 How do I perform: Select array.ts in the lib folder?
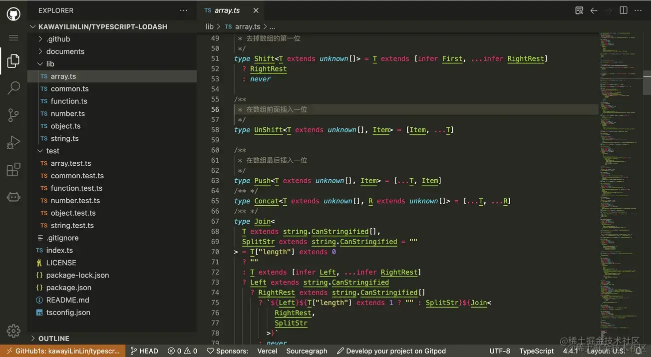coord(112,76)
